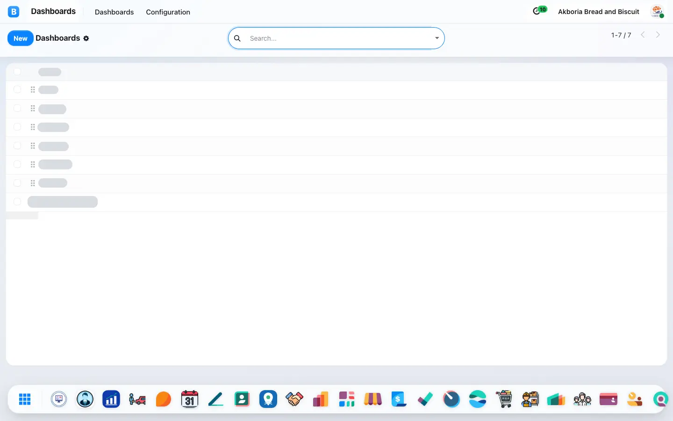Image resolution: width=673 pixels, height=421 pixels.
Task: Open the orange chat bubble Discuss app
Action: (164, 399)
